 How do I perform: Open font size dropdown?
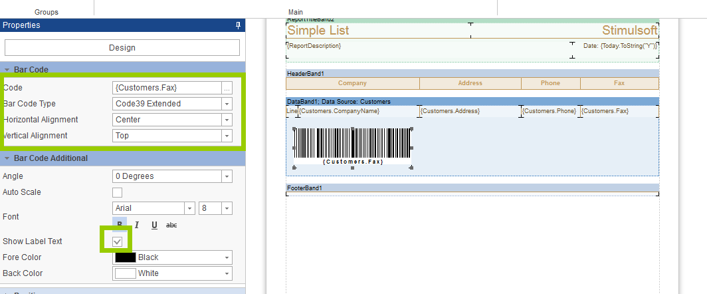tap(227, 208)
